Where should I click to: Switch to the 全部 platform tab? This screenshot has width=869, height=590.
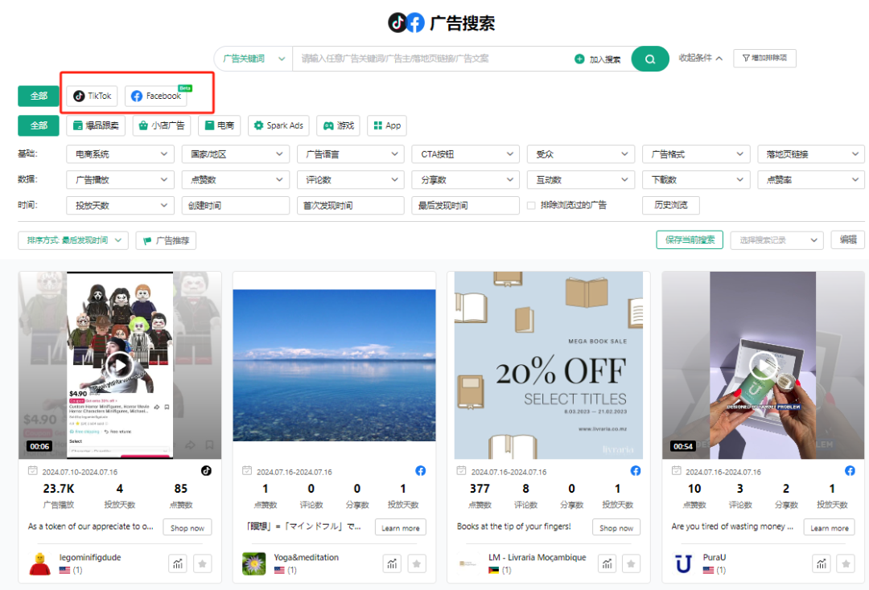point(38,95)
